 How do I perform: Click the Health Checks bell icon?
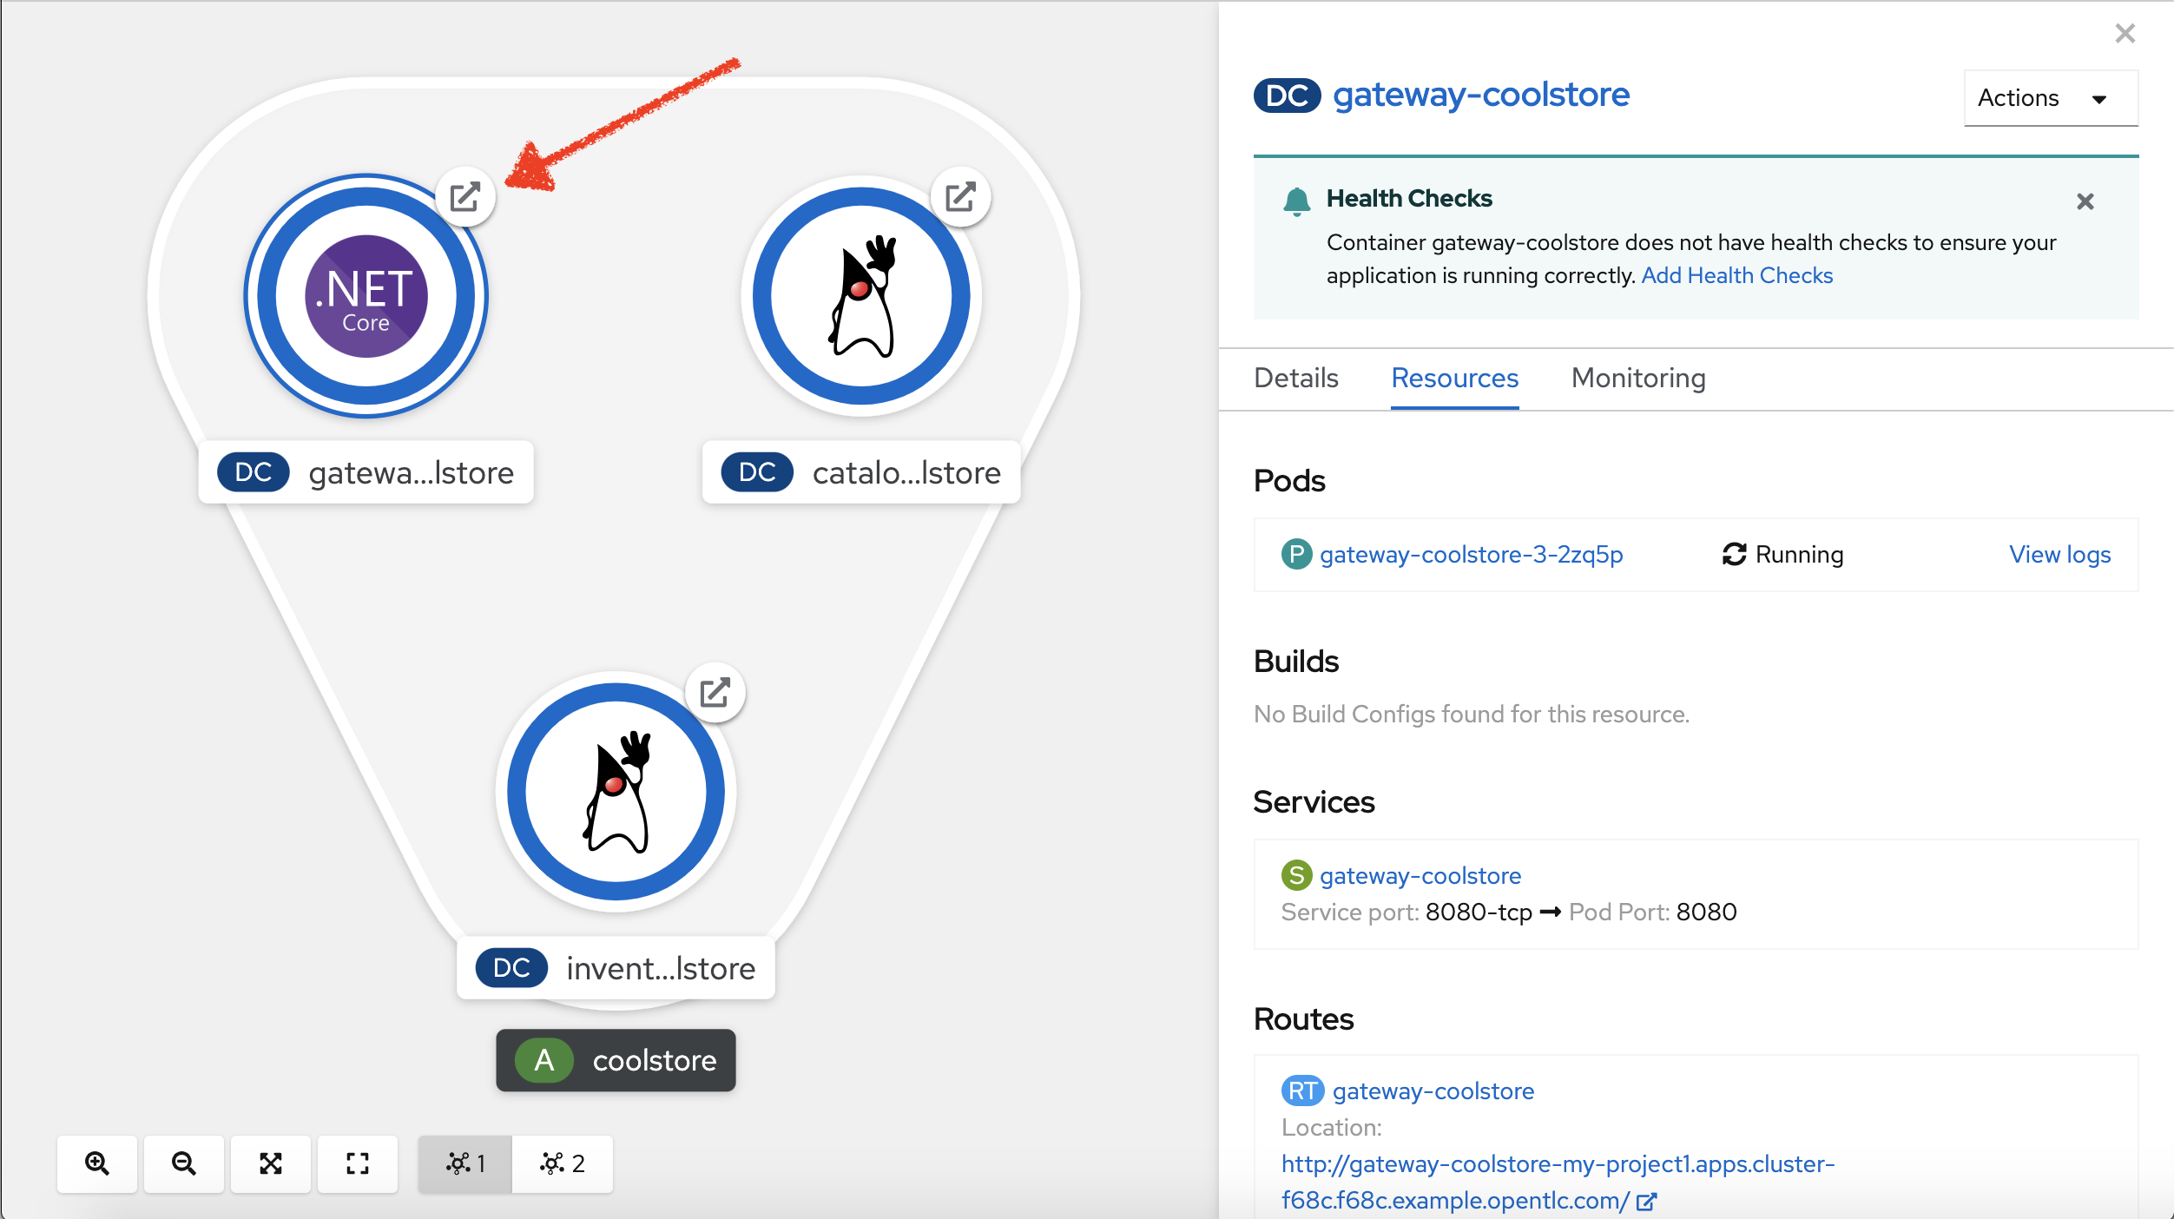tap(1296, 201)
